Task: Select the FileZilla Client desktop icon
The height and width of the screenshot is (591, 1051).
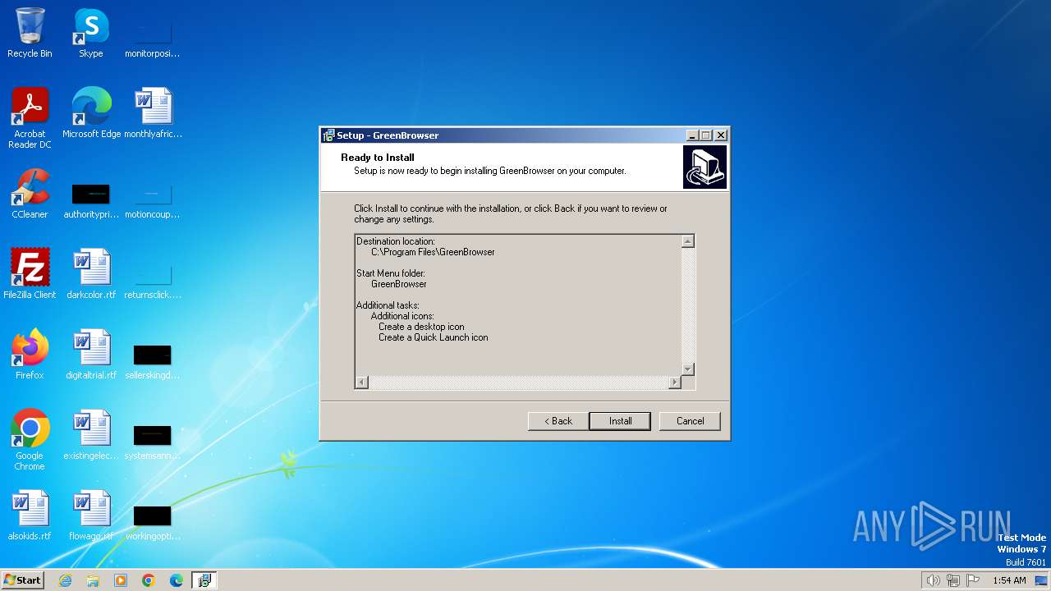Action: pos(30,274)
